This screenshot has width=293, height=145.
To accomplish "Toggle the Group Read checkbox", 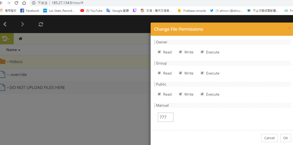I will [x=159, y=73].
